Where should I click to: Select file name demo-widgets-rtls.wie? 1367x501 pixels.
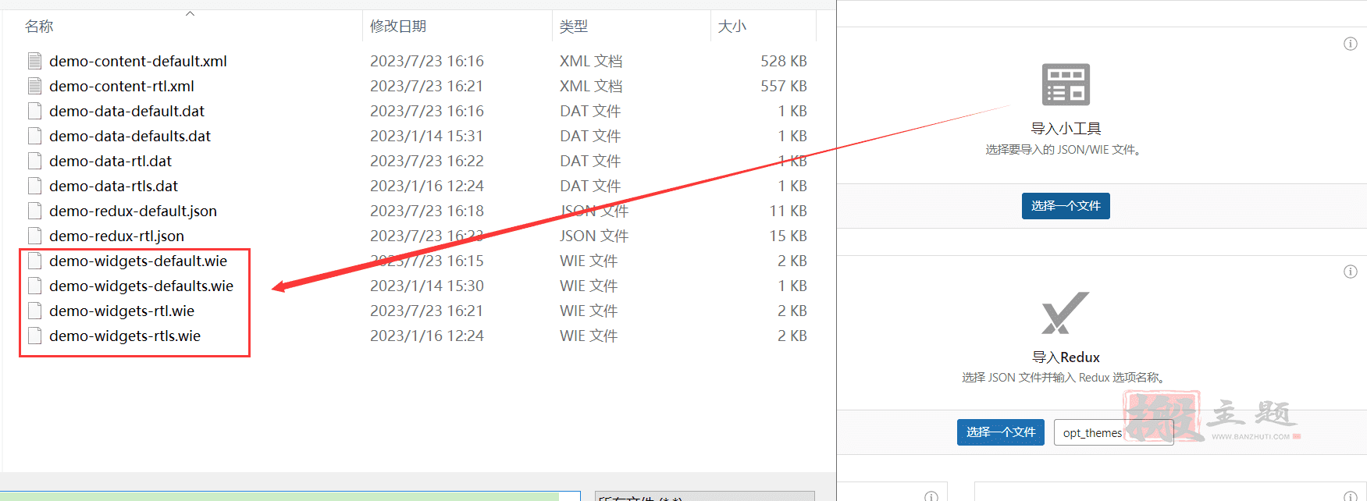(125, 336)
